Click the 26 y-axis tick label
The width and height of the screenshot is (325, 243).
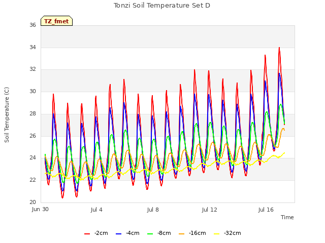(x=32, y=136)
